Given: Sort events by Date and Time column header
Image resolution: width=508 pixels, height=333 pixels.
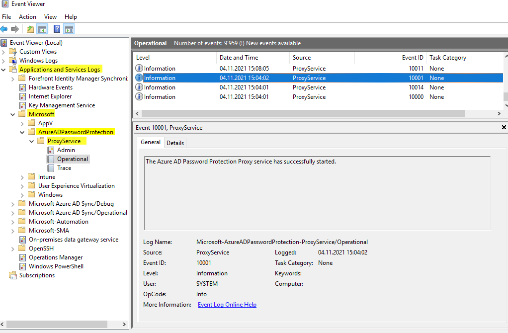Looking at the screenshot, I should coord(253,58).
